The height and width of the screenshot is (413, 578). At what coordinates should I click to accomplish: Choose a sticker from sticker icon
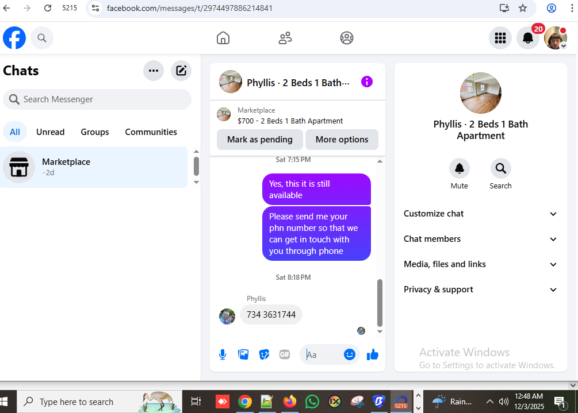[x=265, y=354]
